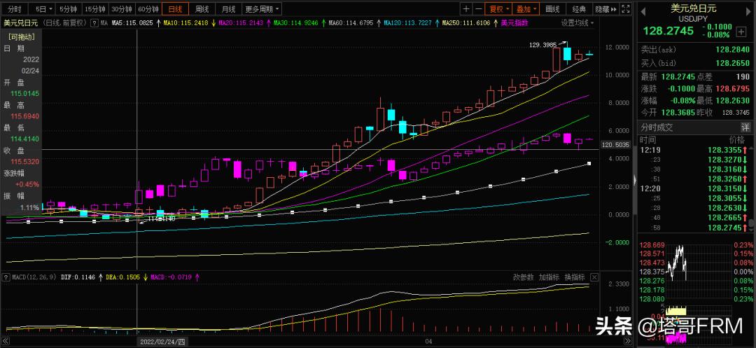Click the zoom-in plus icon in toolbar
This screenshot has width=756, height=348.
click(466, 8)
